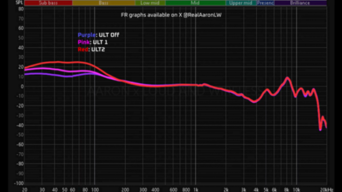The image size is (342, 192).
Task: Click the 0 value on SPL axis
Action: [22, 86]
